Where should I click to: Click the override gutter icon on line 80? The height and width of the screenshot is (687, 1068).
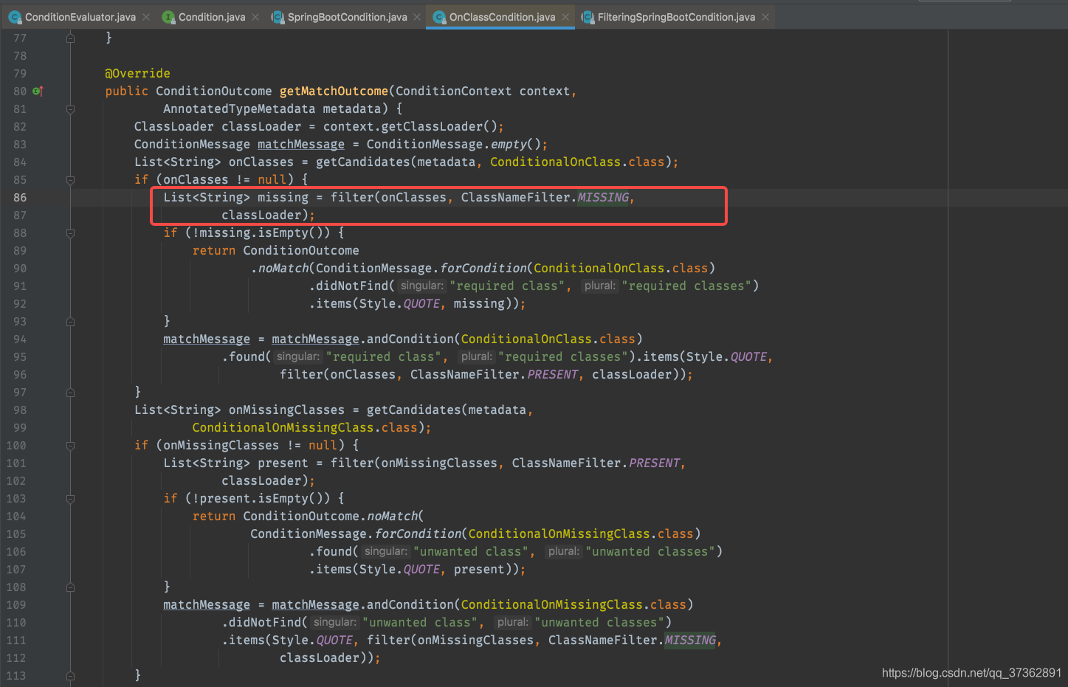click(x=38, y=91)
